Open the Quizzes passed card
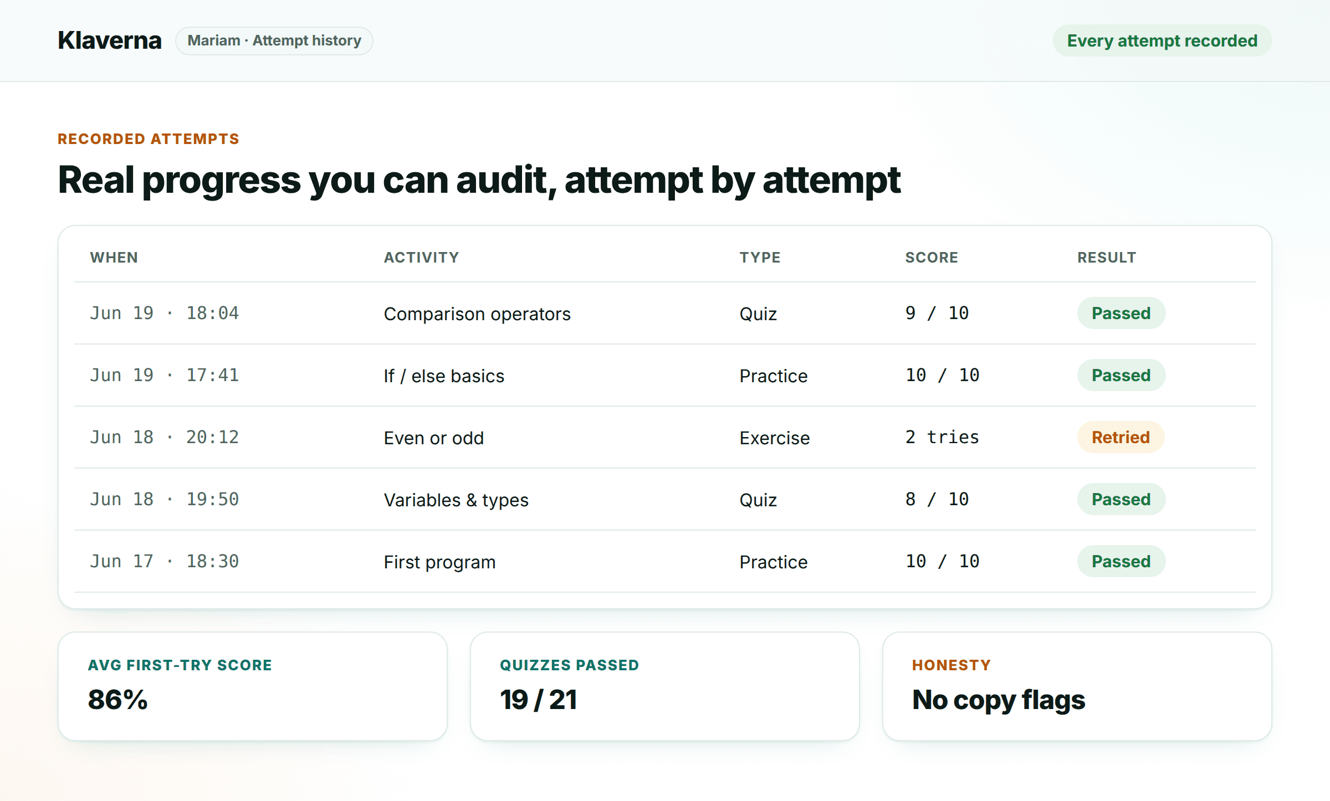1330x801 pixels. 665,686
